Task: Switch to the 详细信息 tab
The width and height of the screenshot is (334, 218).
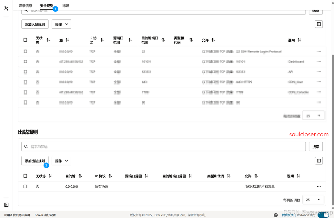Action: pos(25,5)
